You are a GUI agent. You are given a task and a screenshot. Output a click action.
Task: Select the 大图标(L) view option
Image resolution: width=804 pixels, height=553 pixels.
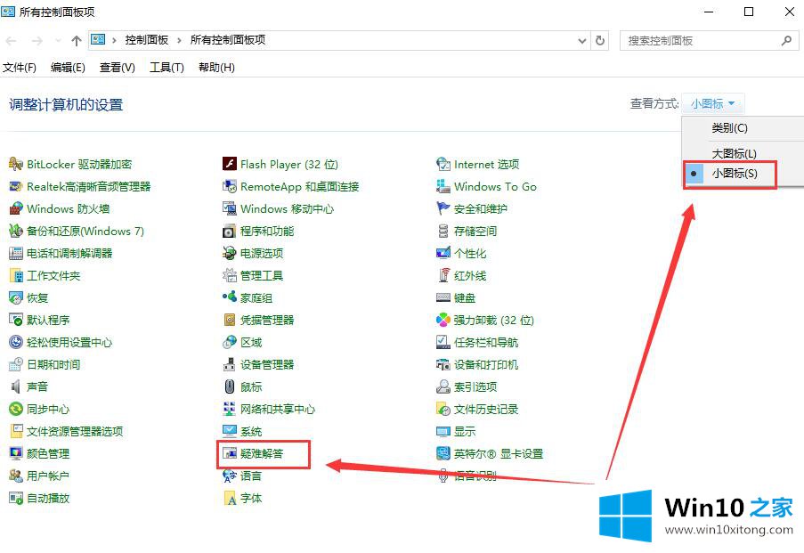pos(734,153)
